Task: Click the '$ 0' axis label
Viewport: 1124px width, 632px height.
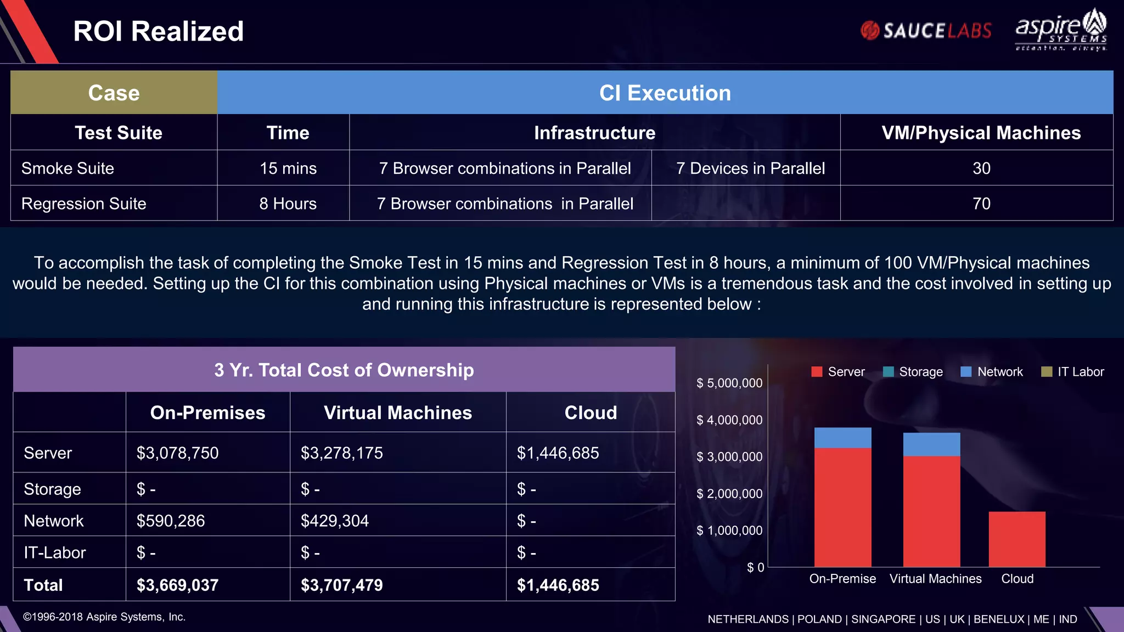Action: coord(755,567)
